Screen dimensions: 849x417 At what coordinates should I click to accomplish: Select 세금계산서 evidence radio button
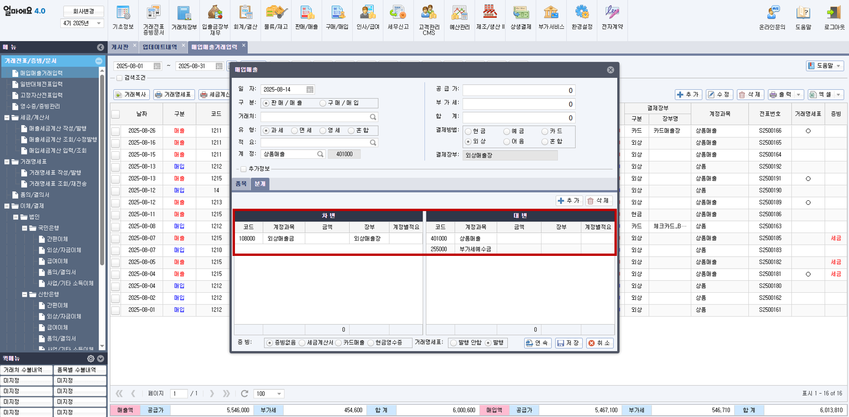302,343
